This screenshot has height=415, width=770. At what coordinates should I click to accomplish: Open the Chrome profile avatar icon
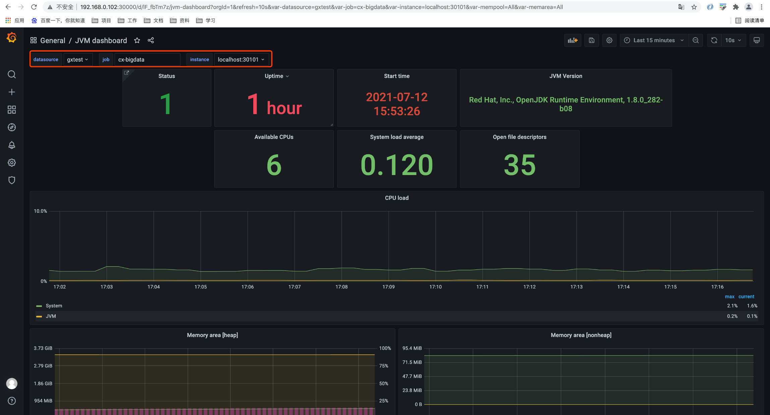pyautogui.click(x=749, y=7)
